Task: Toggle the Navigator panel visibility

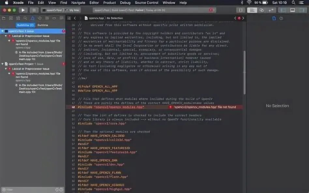Action: click(x=283, y=10)
